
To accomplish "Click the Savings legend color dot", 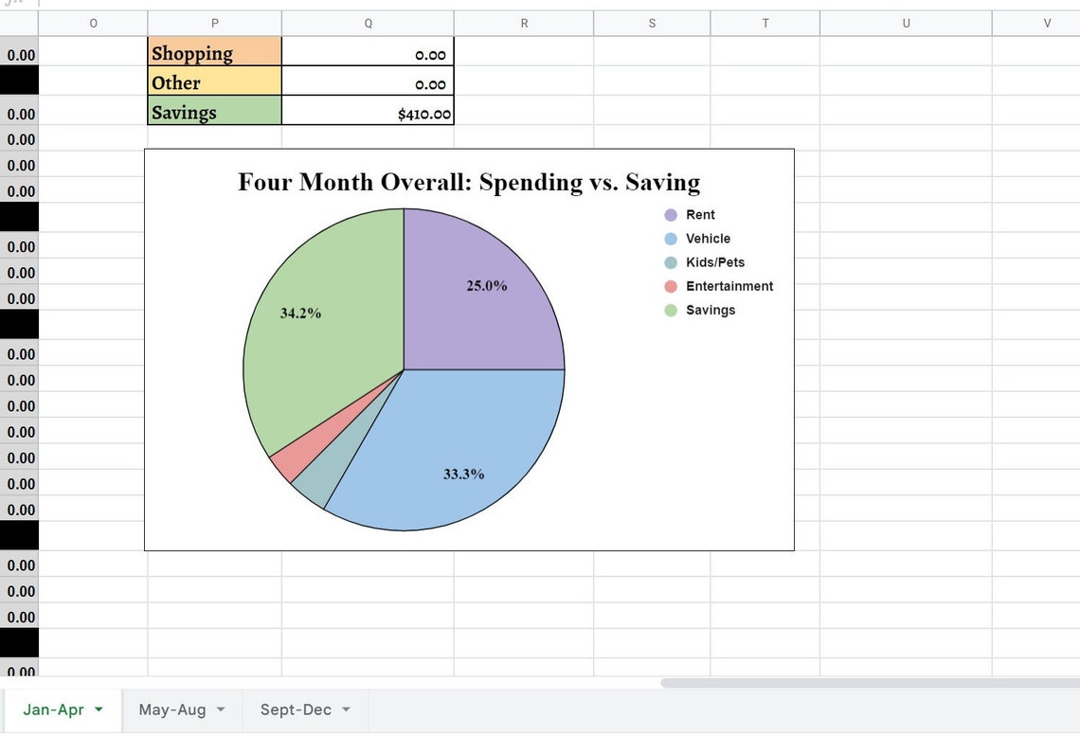I will [x=671, y=310].
